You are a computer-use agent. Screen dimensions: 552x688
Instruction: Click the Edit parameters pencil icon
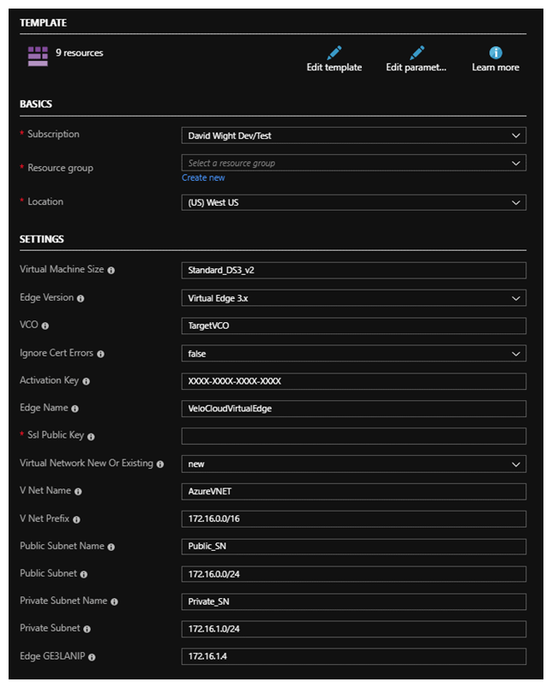coord(417,53)
